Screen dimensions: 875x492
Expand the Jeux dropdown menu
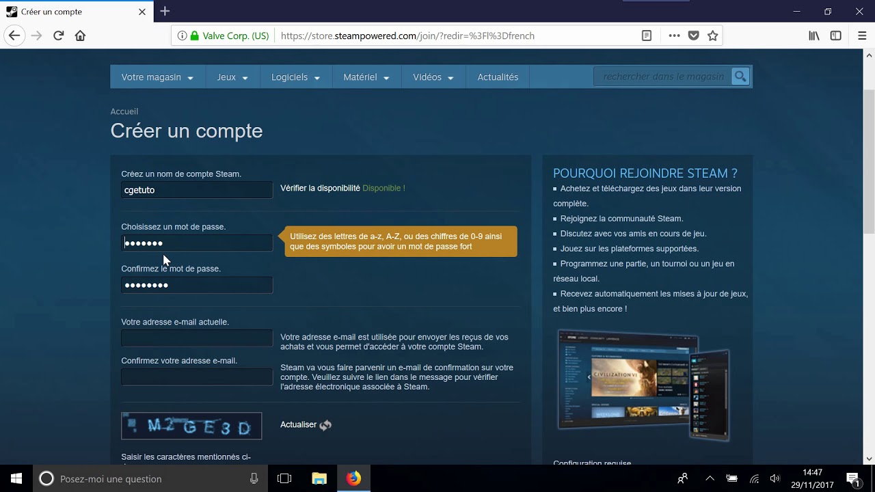232,77
